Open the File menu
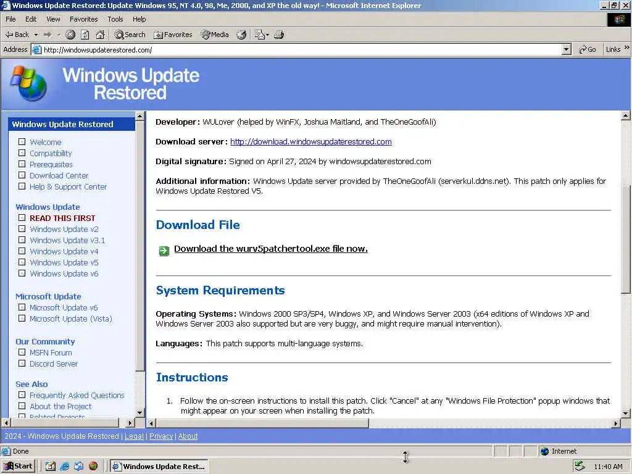632x474 pixels. click(10, 19)
